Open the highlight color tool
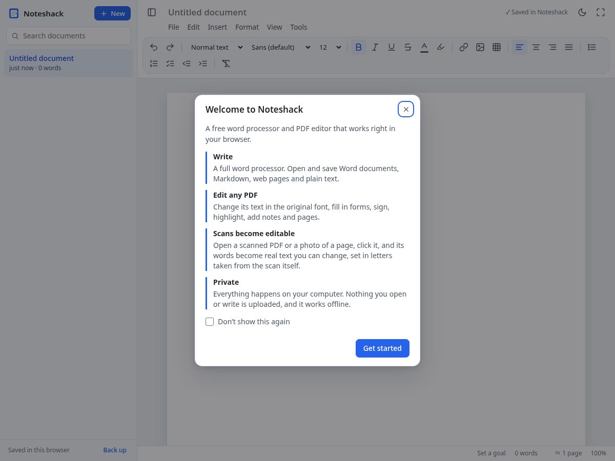The image size is (615, 461). pos(441,47)
